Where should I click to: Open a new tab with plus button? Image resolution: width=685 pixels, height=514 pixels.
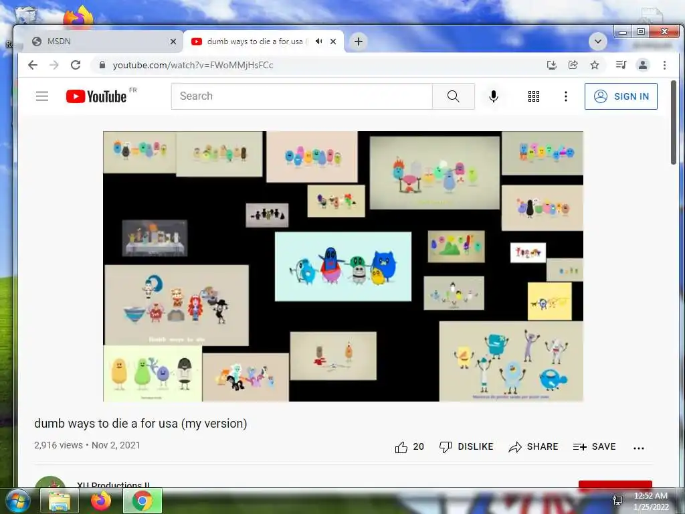(x=359, y=41)
